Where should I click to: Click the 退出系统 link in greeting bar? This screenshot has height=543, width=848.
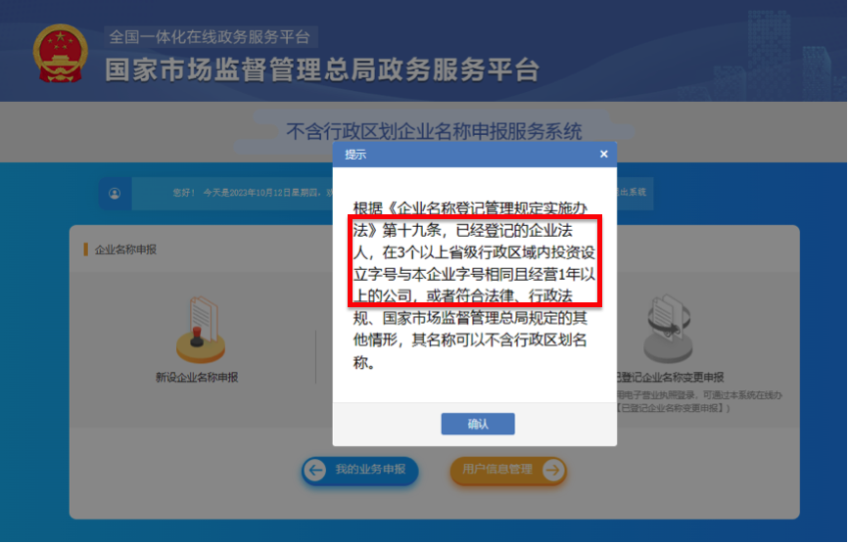632,192
